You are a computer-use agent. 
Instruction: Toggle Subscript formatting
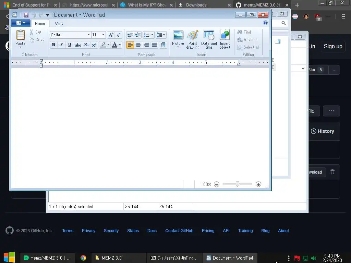(x=86, y=45)
